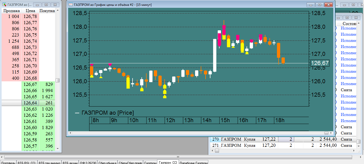Click order book scrollbar down arrow

coord(58,148)
